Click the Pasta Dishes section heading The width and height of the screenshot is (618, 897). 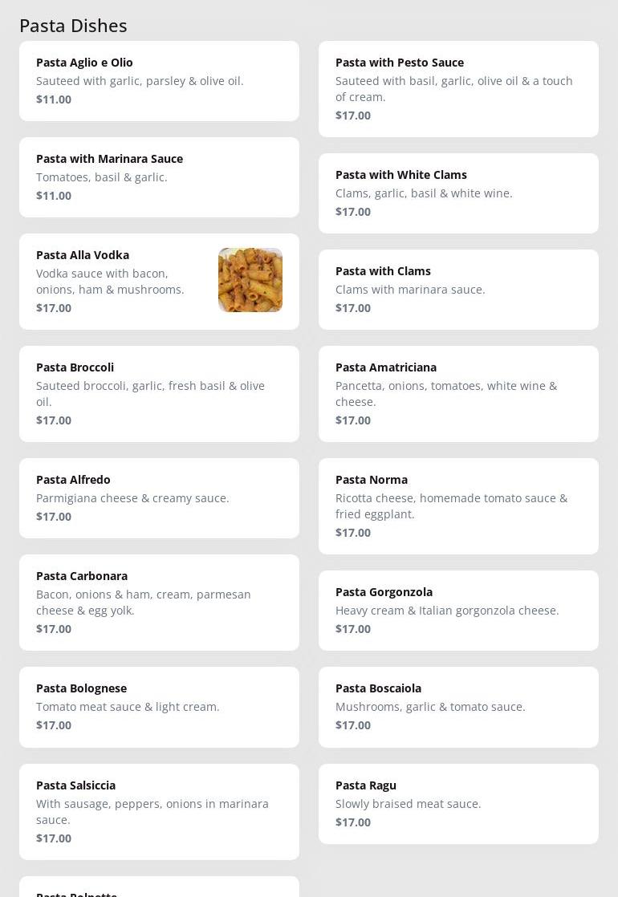[73, 26]
